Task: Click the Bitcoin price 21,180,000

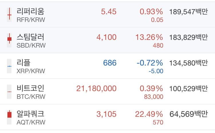Action: [96, 89]
